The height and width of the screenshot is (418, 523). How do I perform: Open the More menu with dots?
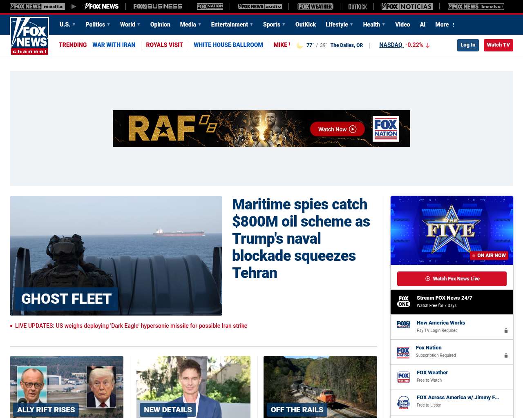click(x=445, y=24)
